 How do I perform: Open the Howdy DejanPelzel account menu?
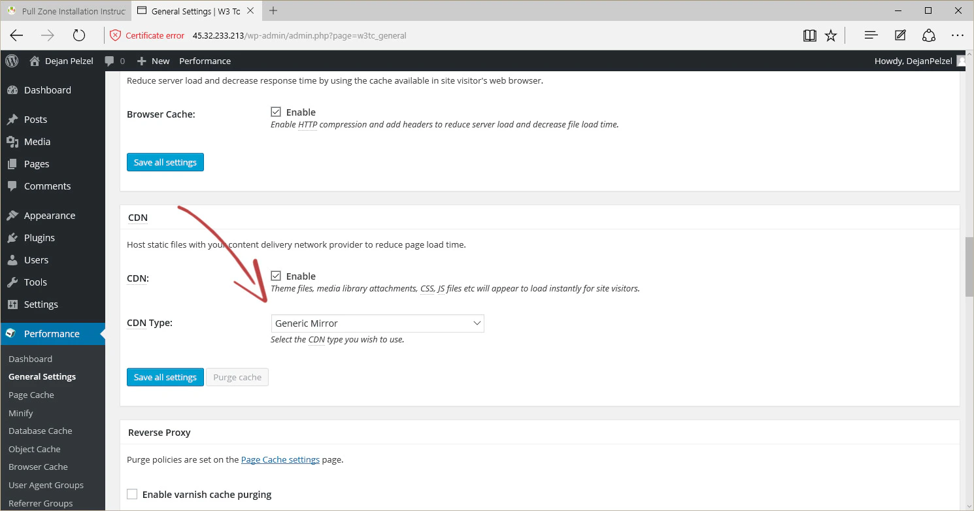click(x=913, y=60)
